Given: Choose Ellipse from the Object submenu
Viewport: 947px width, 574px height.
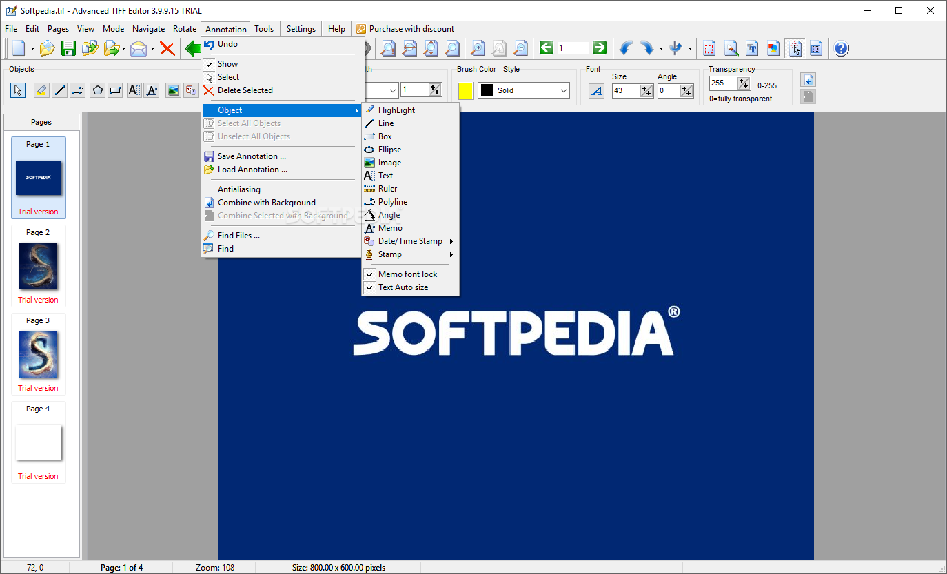Looking at the screenshot, I should [x=409, y=150].
